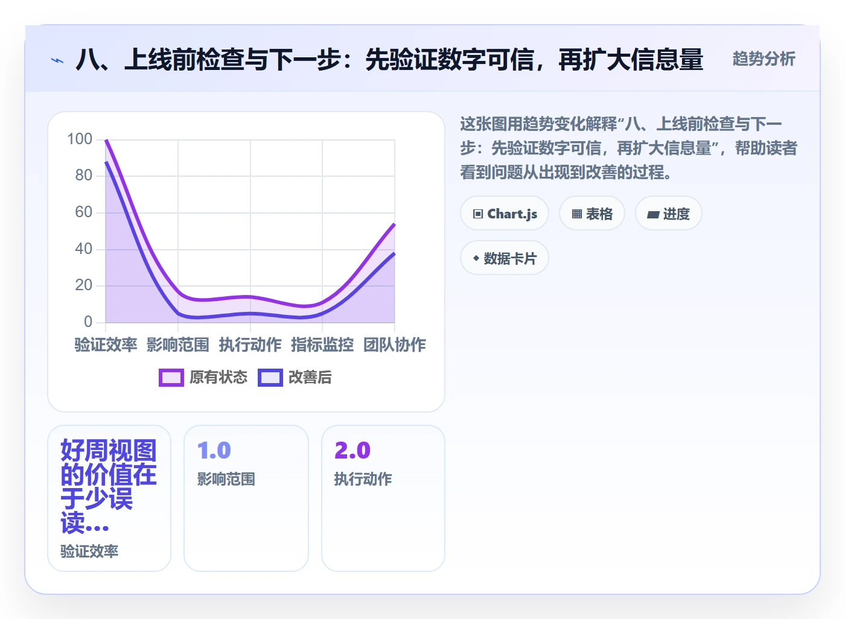
Task: Click the description paragraph starting 这张图用趋势变化
Action: pyautogui.click(x=628, y=148)
